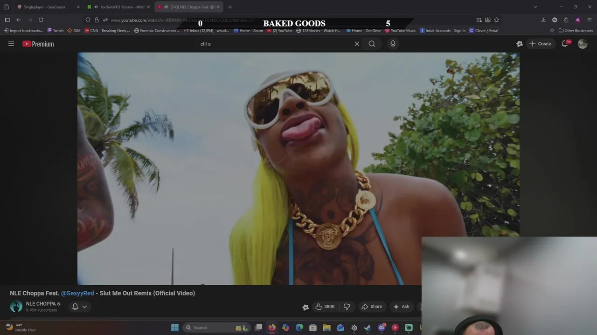Viewport: 597px width, 335px height.
Task: Open Discord from the taskbar
Action: pos(382,328)
